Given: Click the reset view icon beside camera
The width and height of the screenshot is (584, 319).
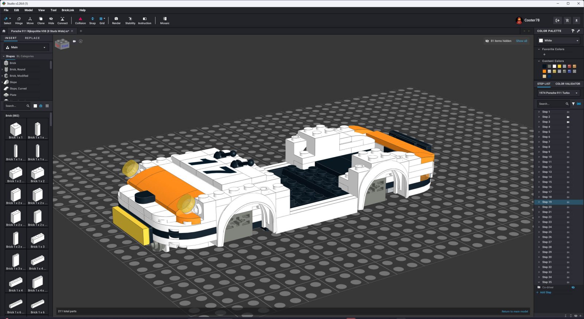Looking at the screenshot, I should [x=81, y=41].
